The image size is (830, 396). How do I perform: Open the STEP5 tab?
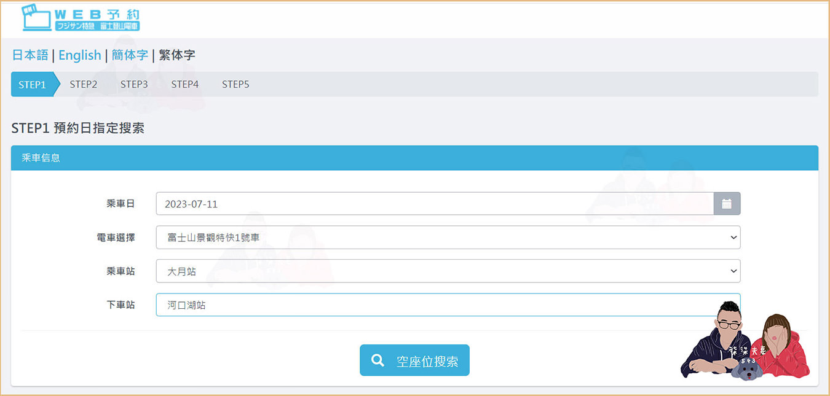pos(235,85)
